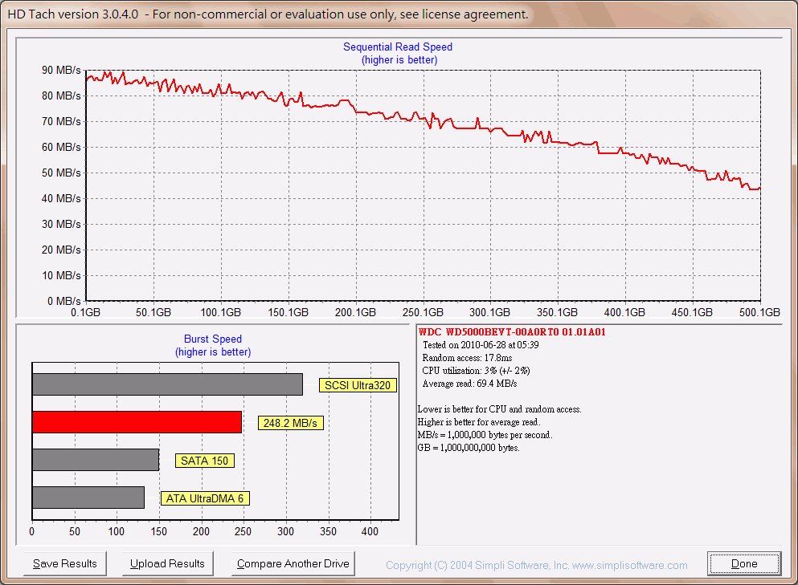The image size is (798, 585).
Task: Click the Done button
Action: tap(744, 563)
